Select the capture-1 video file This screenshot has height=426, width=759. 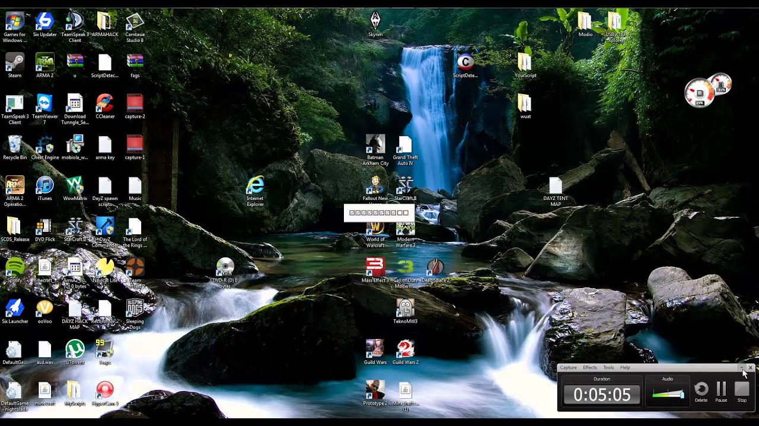(x=135, y=147)
